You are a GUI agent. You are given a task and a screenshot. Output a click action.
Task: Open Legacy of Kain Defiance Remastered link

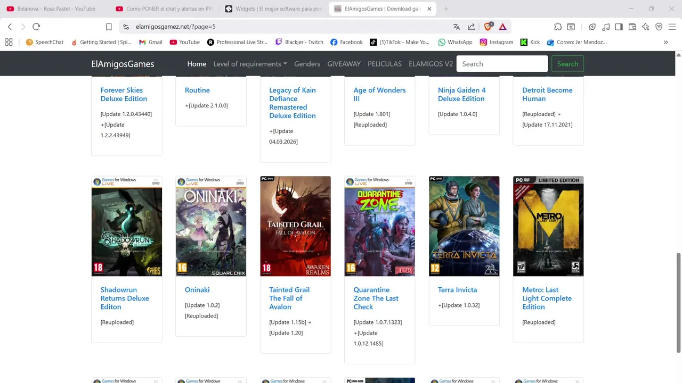(x=293, y=103)
